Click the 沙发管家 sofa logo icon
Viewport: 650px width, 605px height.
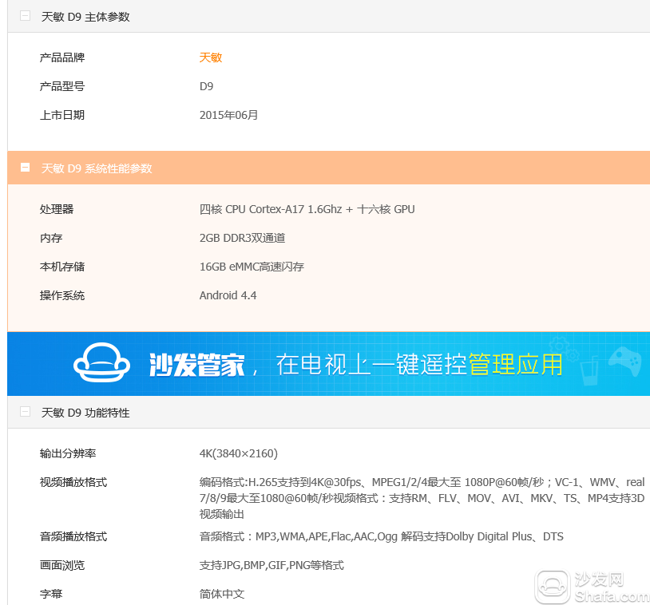pos(101,363)
